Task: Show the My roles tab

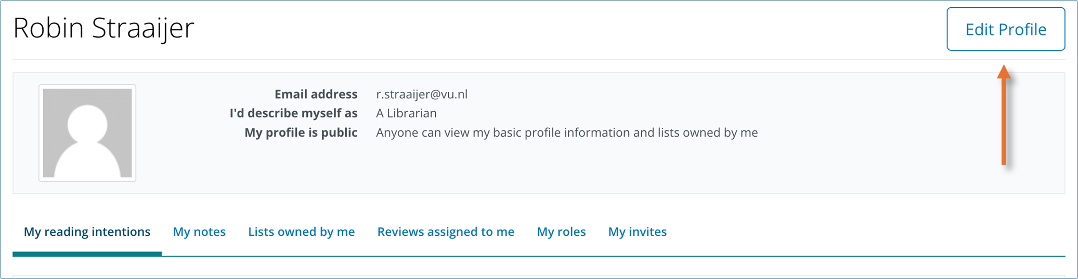Action: pos(561,232)
